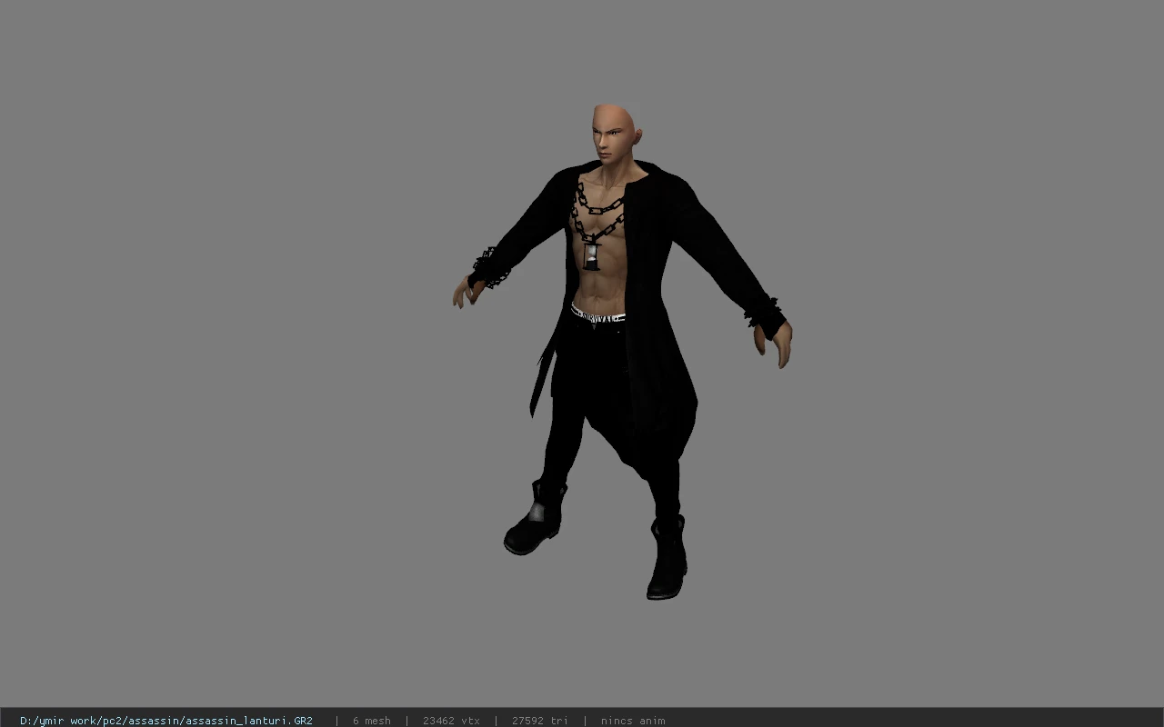The width and height of the screenshot is (1164, 727).
Task: Click the hand on the left of the viewport
Action: 468,292
